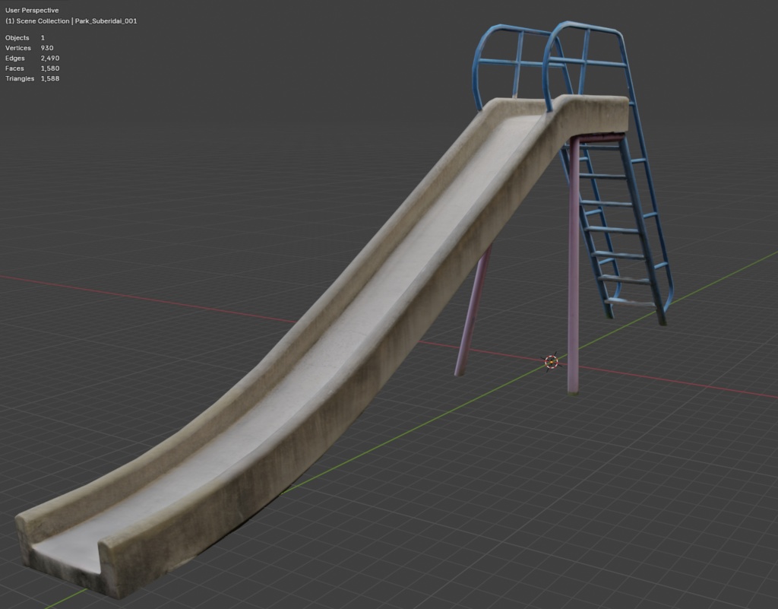Viewport: 778px width, 609px height.
Task: Click the pink vertical support pole
Action: [573, 265]
